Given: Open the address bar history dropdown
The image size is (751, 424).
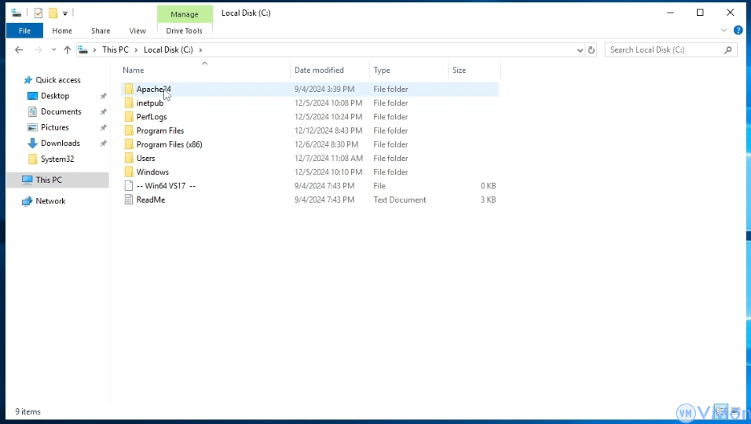Looking at the screenshot, I should (580, 49).
